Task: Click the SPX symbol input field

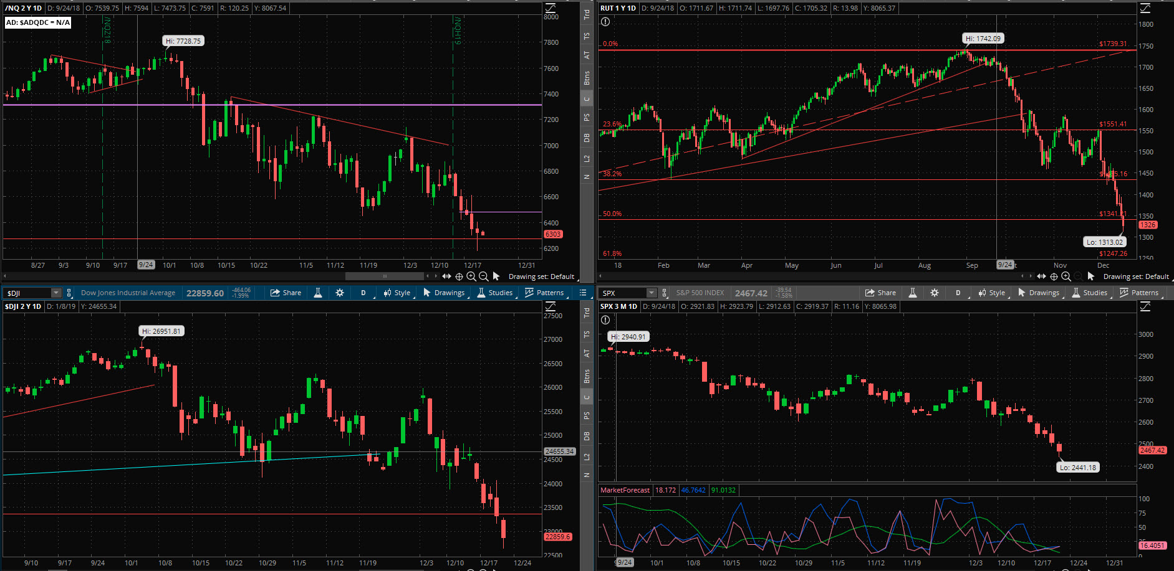Action: (x=623, y=293)
